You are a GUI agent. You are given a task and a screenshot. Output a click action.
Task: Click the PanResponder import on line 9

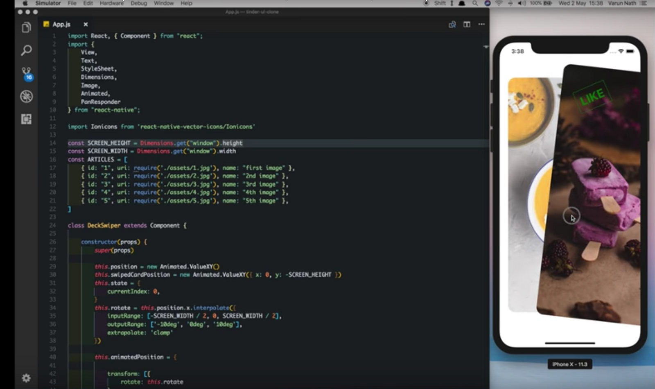click(x=101, y=102)
